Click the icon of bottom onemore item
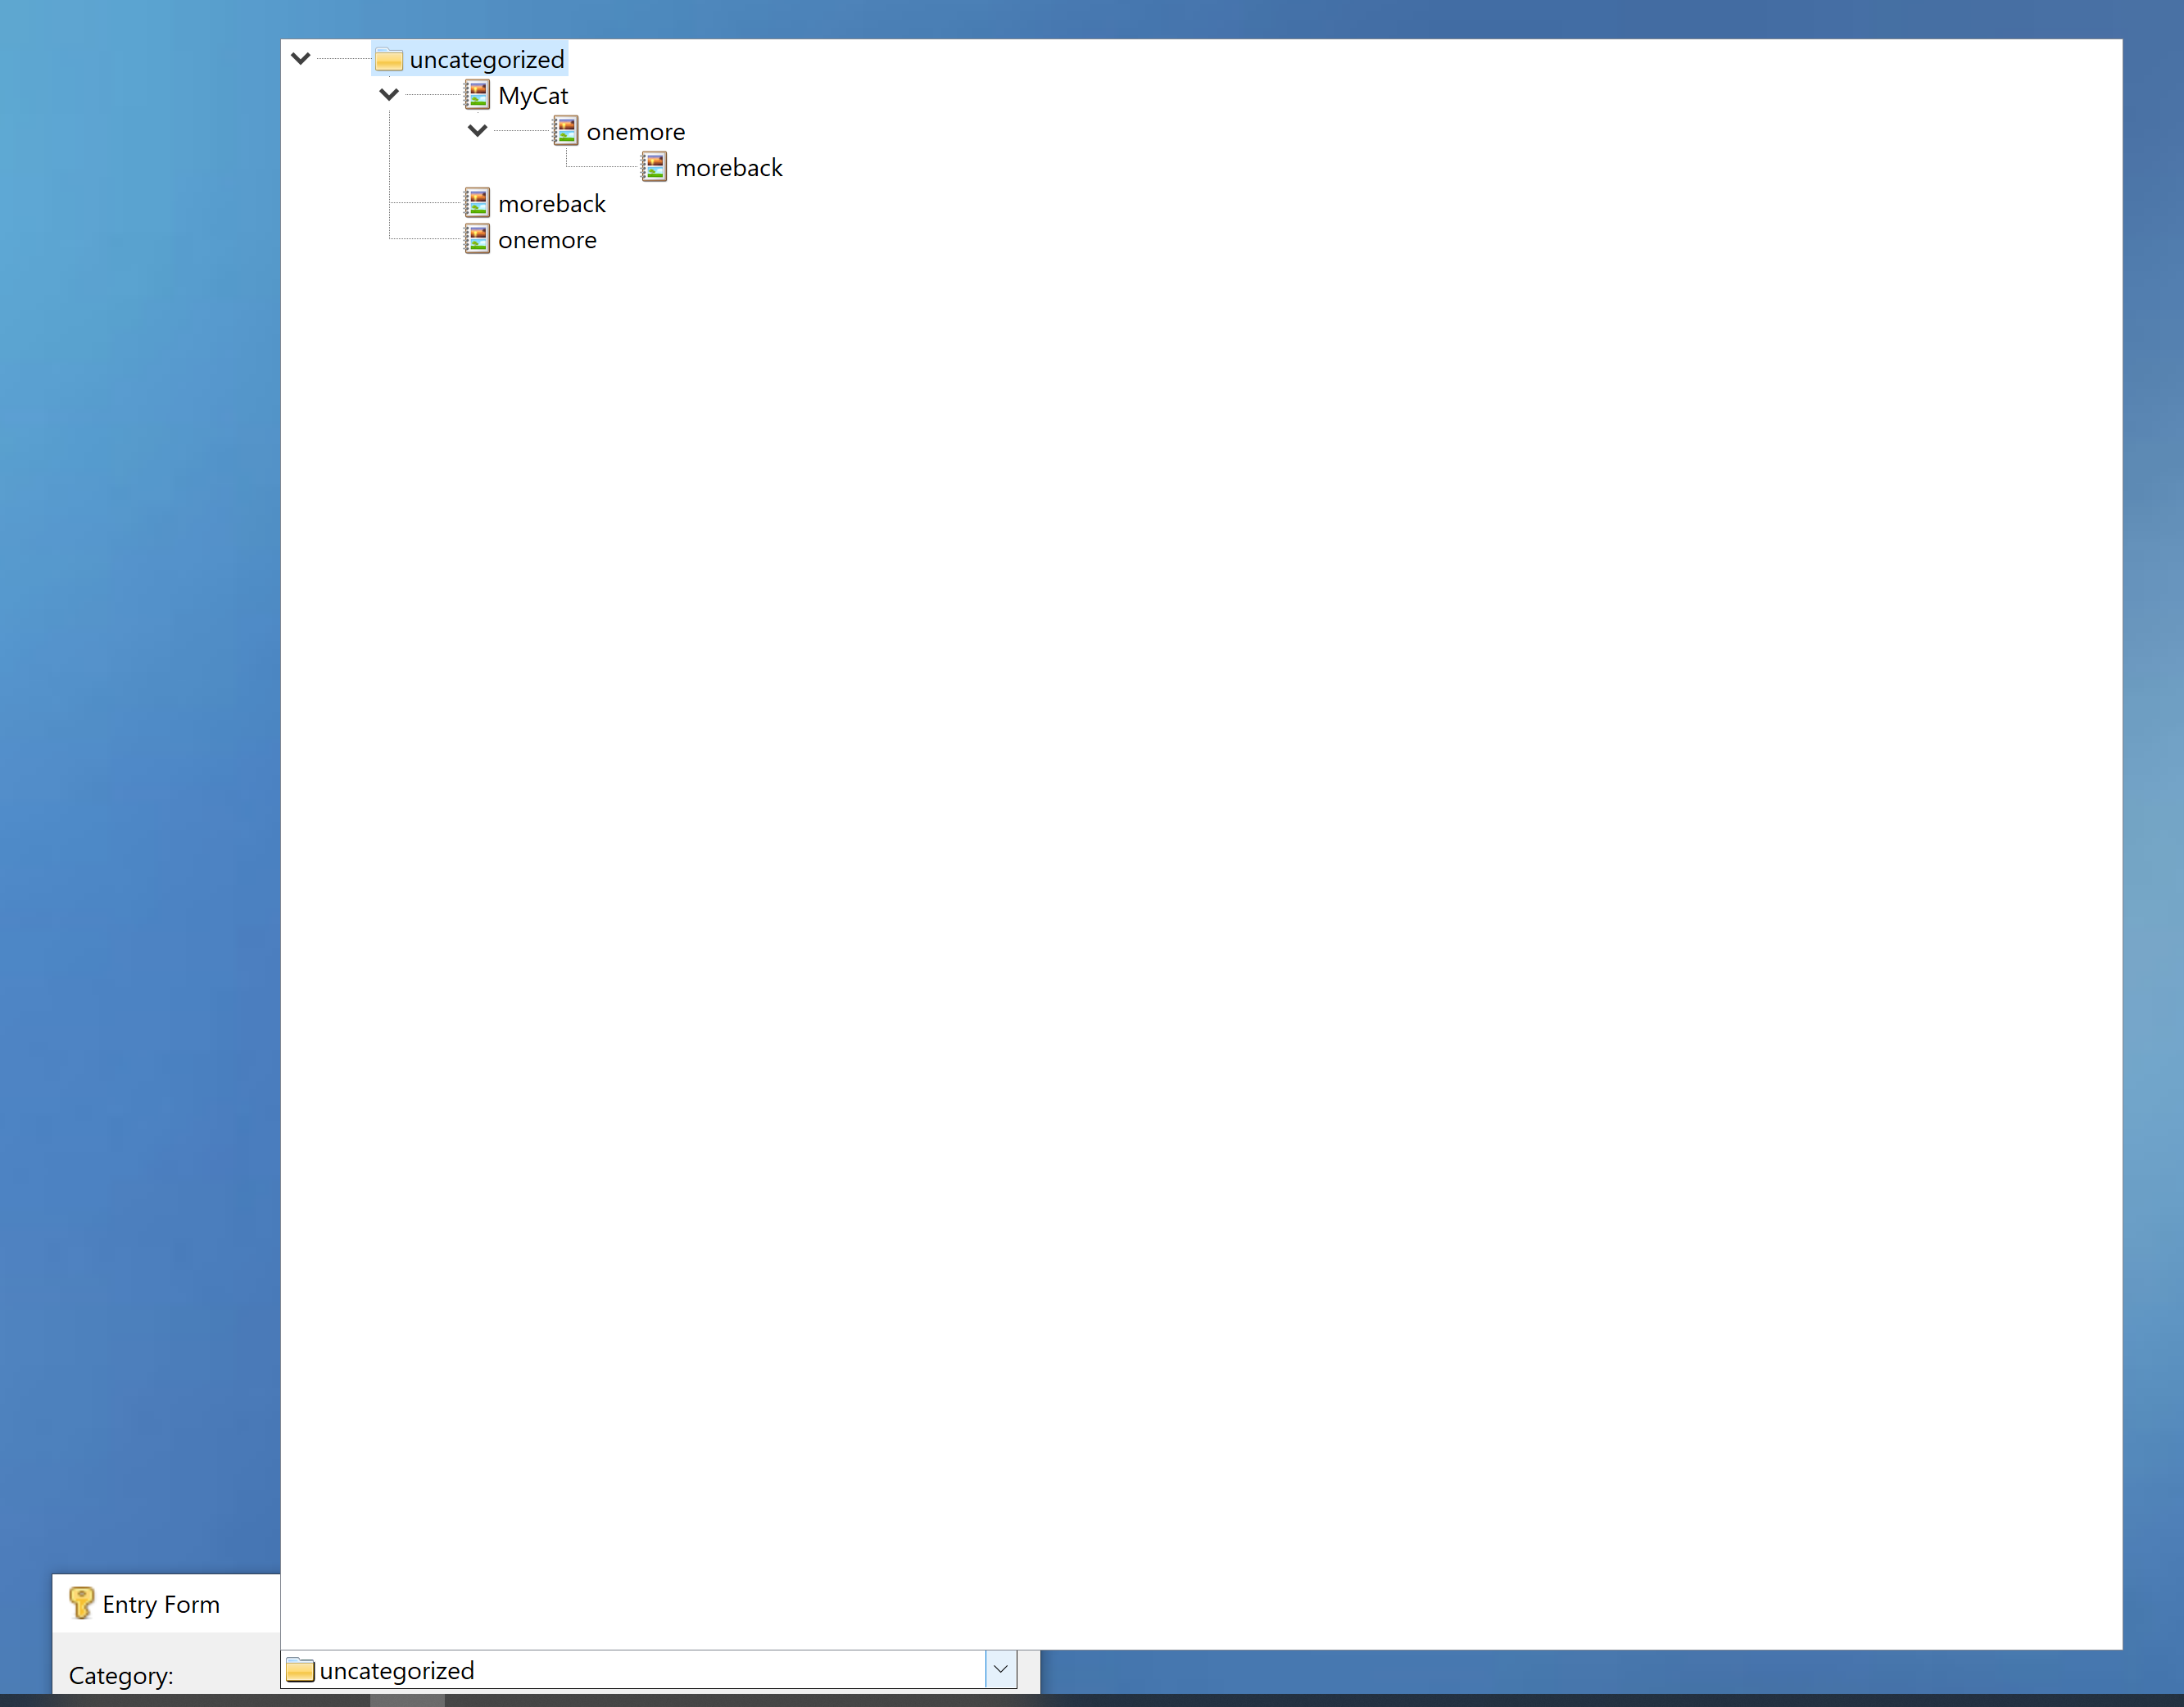 click(x=477, y=239)
